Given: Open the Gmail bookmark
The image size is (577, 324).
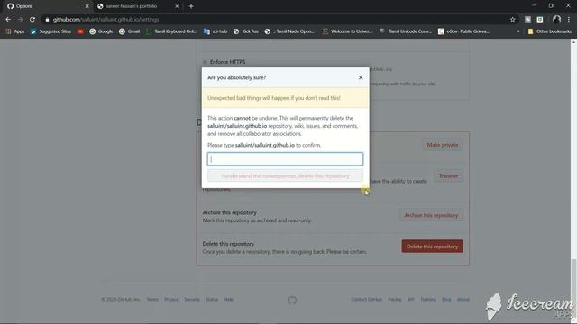Looking at the screenshot, I should [x=130, y=31].
